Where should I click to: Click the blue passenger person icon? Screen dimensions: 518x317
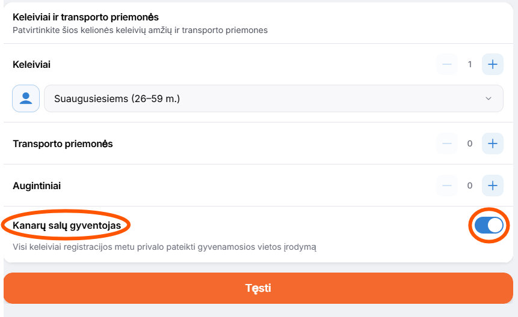click(x=26, y=98)
